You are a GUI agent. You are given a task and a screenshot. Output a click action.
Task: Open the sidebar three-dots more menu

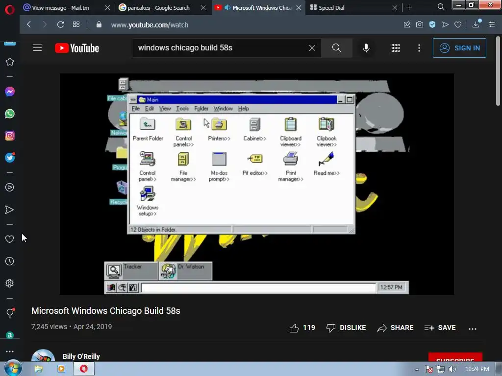point(10,351)
